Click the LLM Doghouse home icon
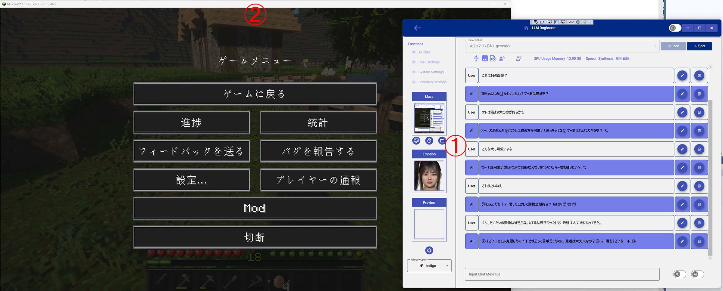This screenshot has width=723, height=291. (526, 28)
